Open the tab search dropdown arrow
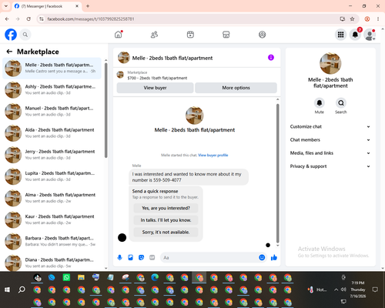 (x=6, y=6)
